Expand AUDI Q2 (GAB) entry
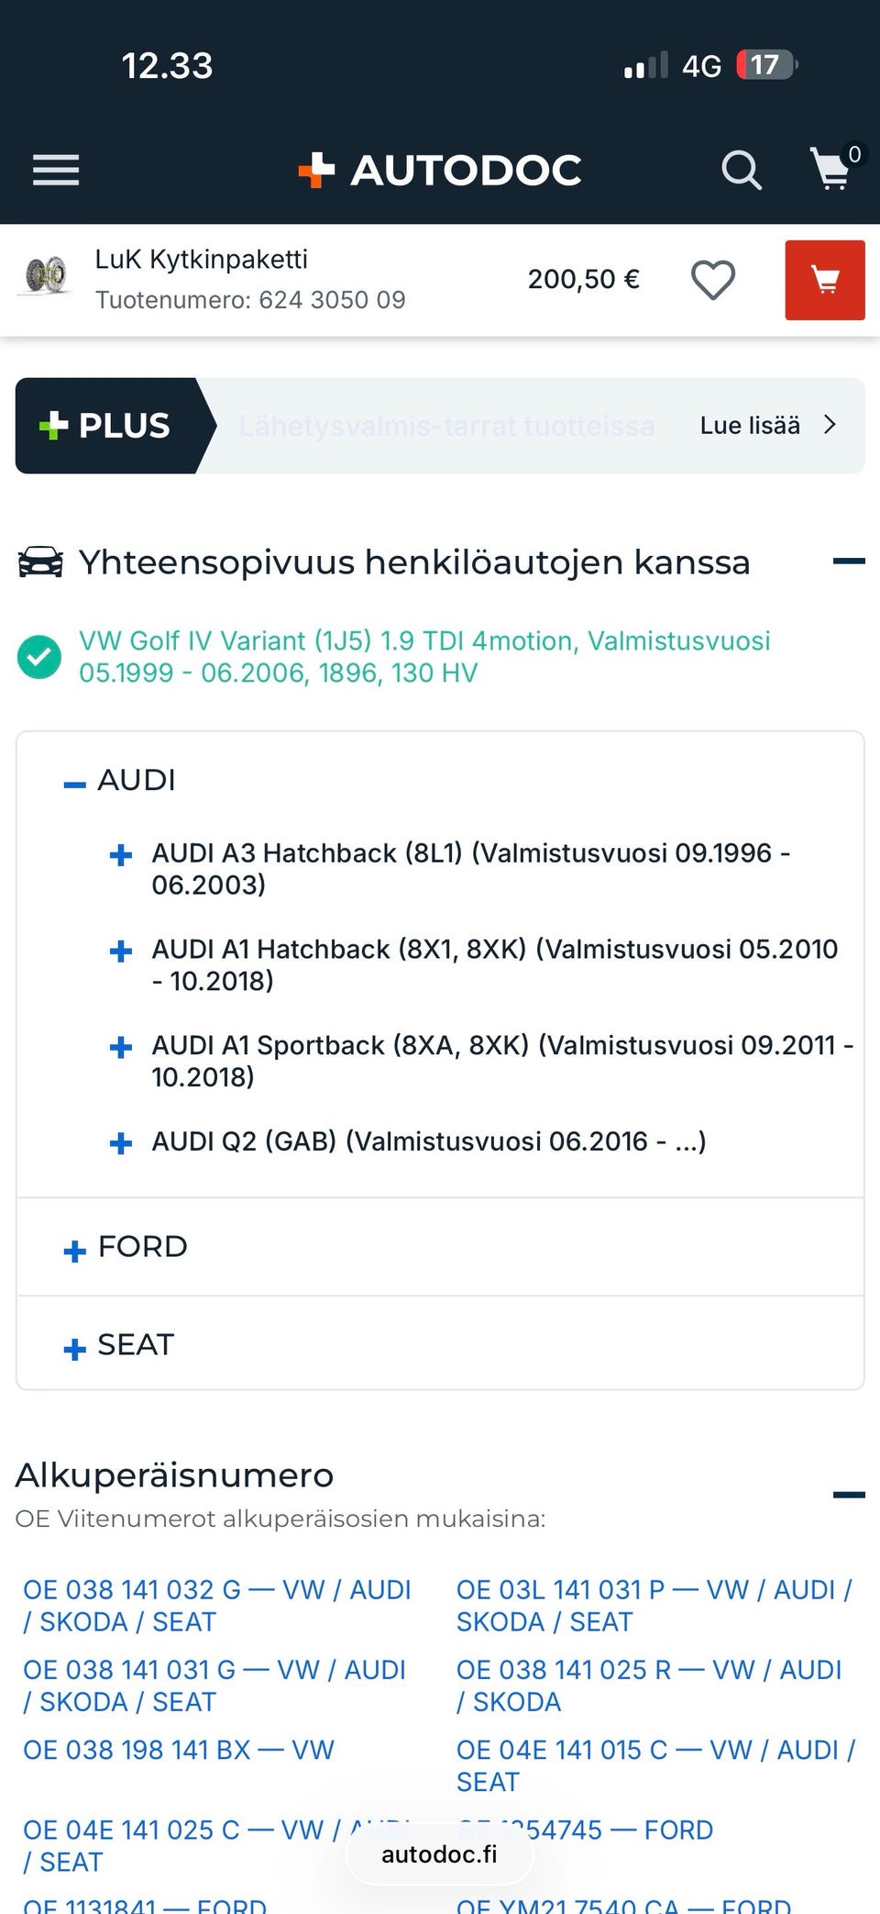Viewport: 880px width, 1914px height. tap(121, 1143)
